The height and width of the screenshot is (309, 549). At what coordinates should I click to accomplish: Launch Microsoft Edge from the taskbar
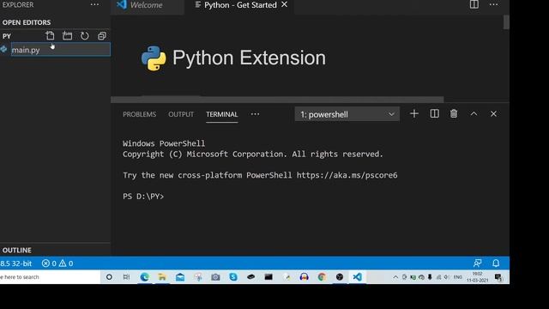[x=145, y=277]
